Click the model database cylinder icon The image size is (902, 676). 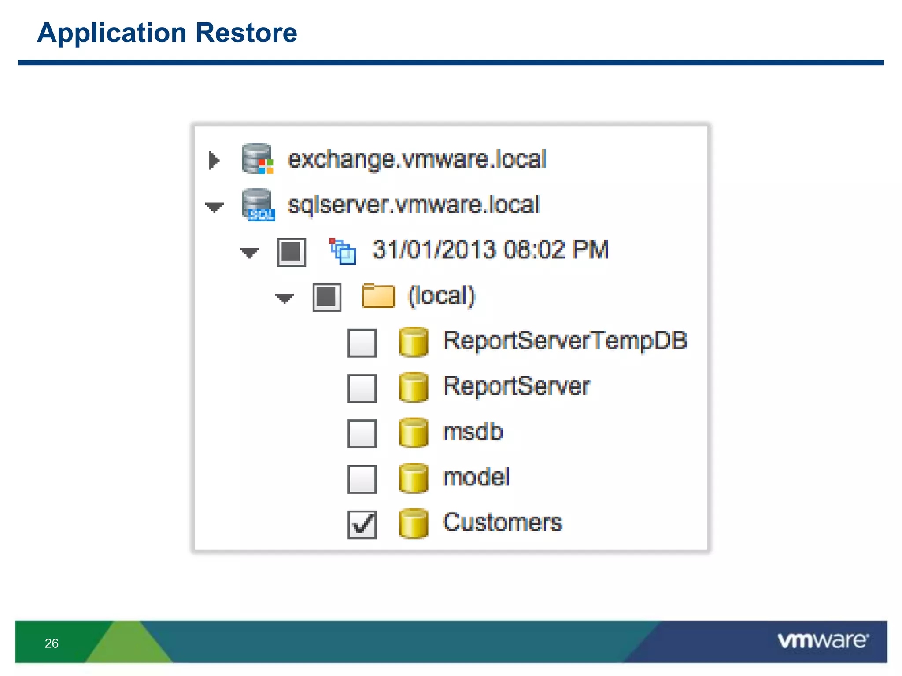click(413, 478)
